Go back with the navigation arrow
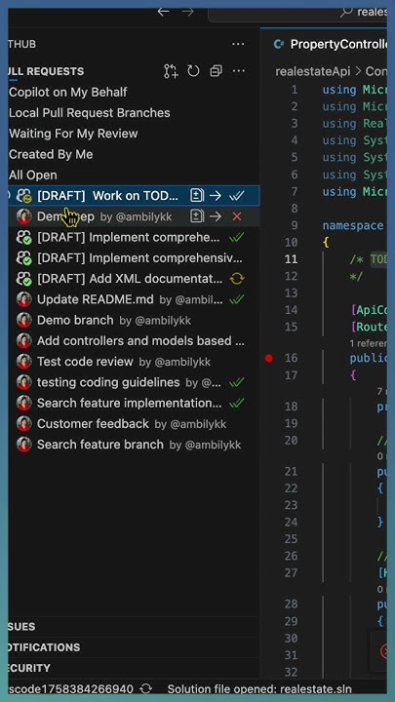This screenshot has height=702, width=395. (x=164, y=12)
